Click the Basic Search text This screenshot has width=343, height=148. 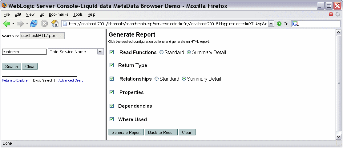pyautogui.click(x=43, y=80)
